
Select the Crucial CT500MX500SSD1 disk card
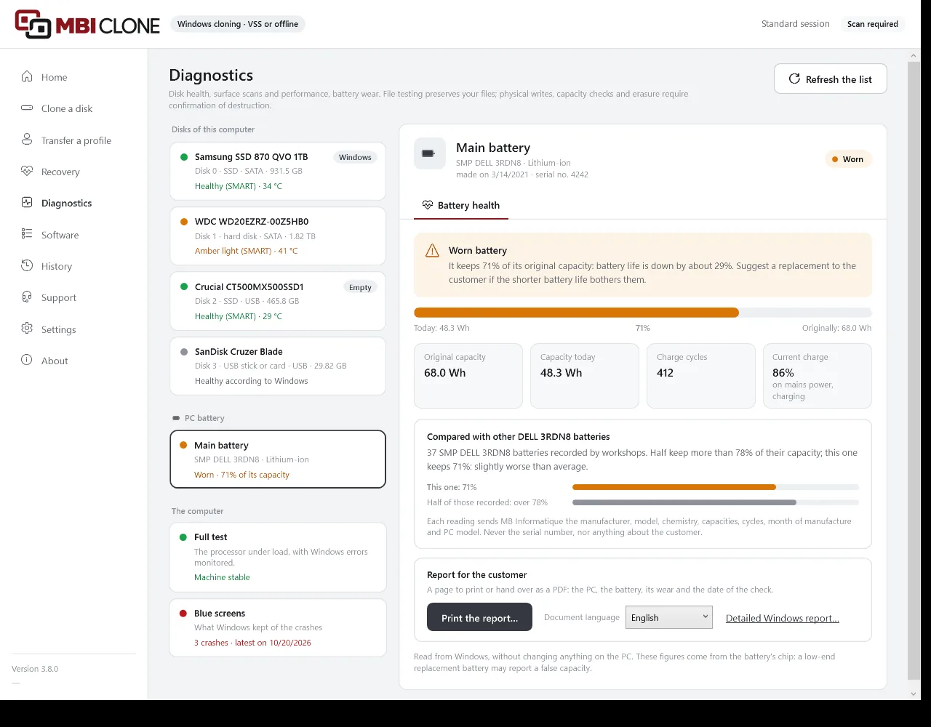(x=278, y=301)
